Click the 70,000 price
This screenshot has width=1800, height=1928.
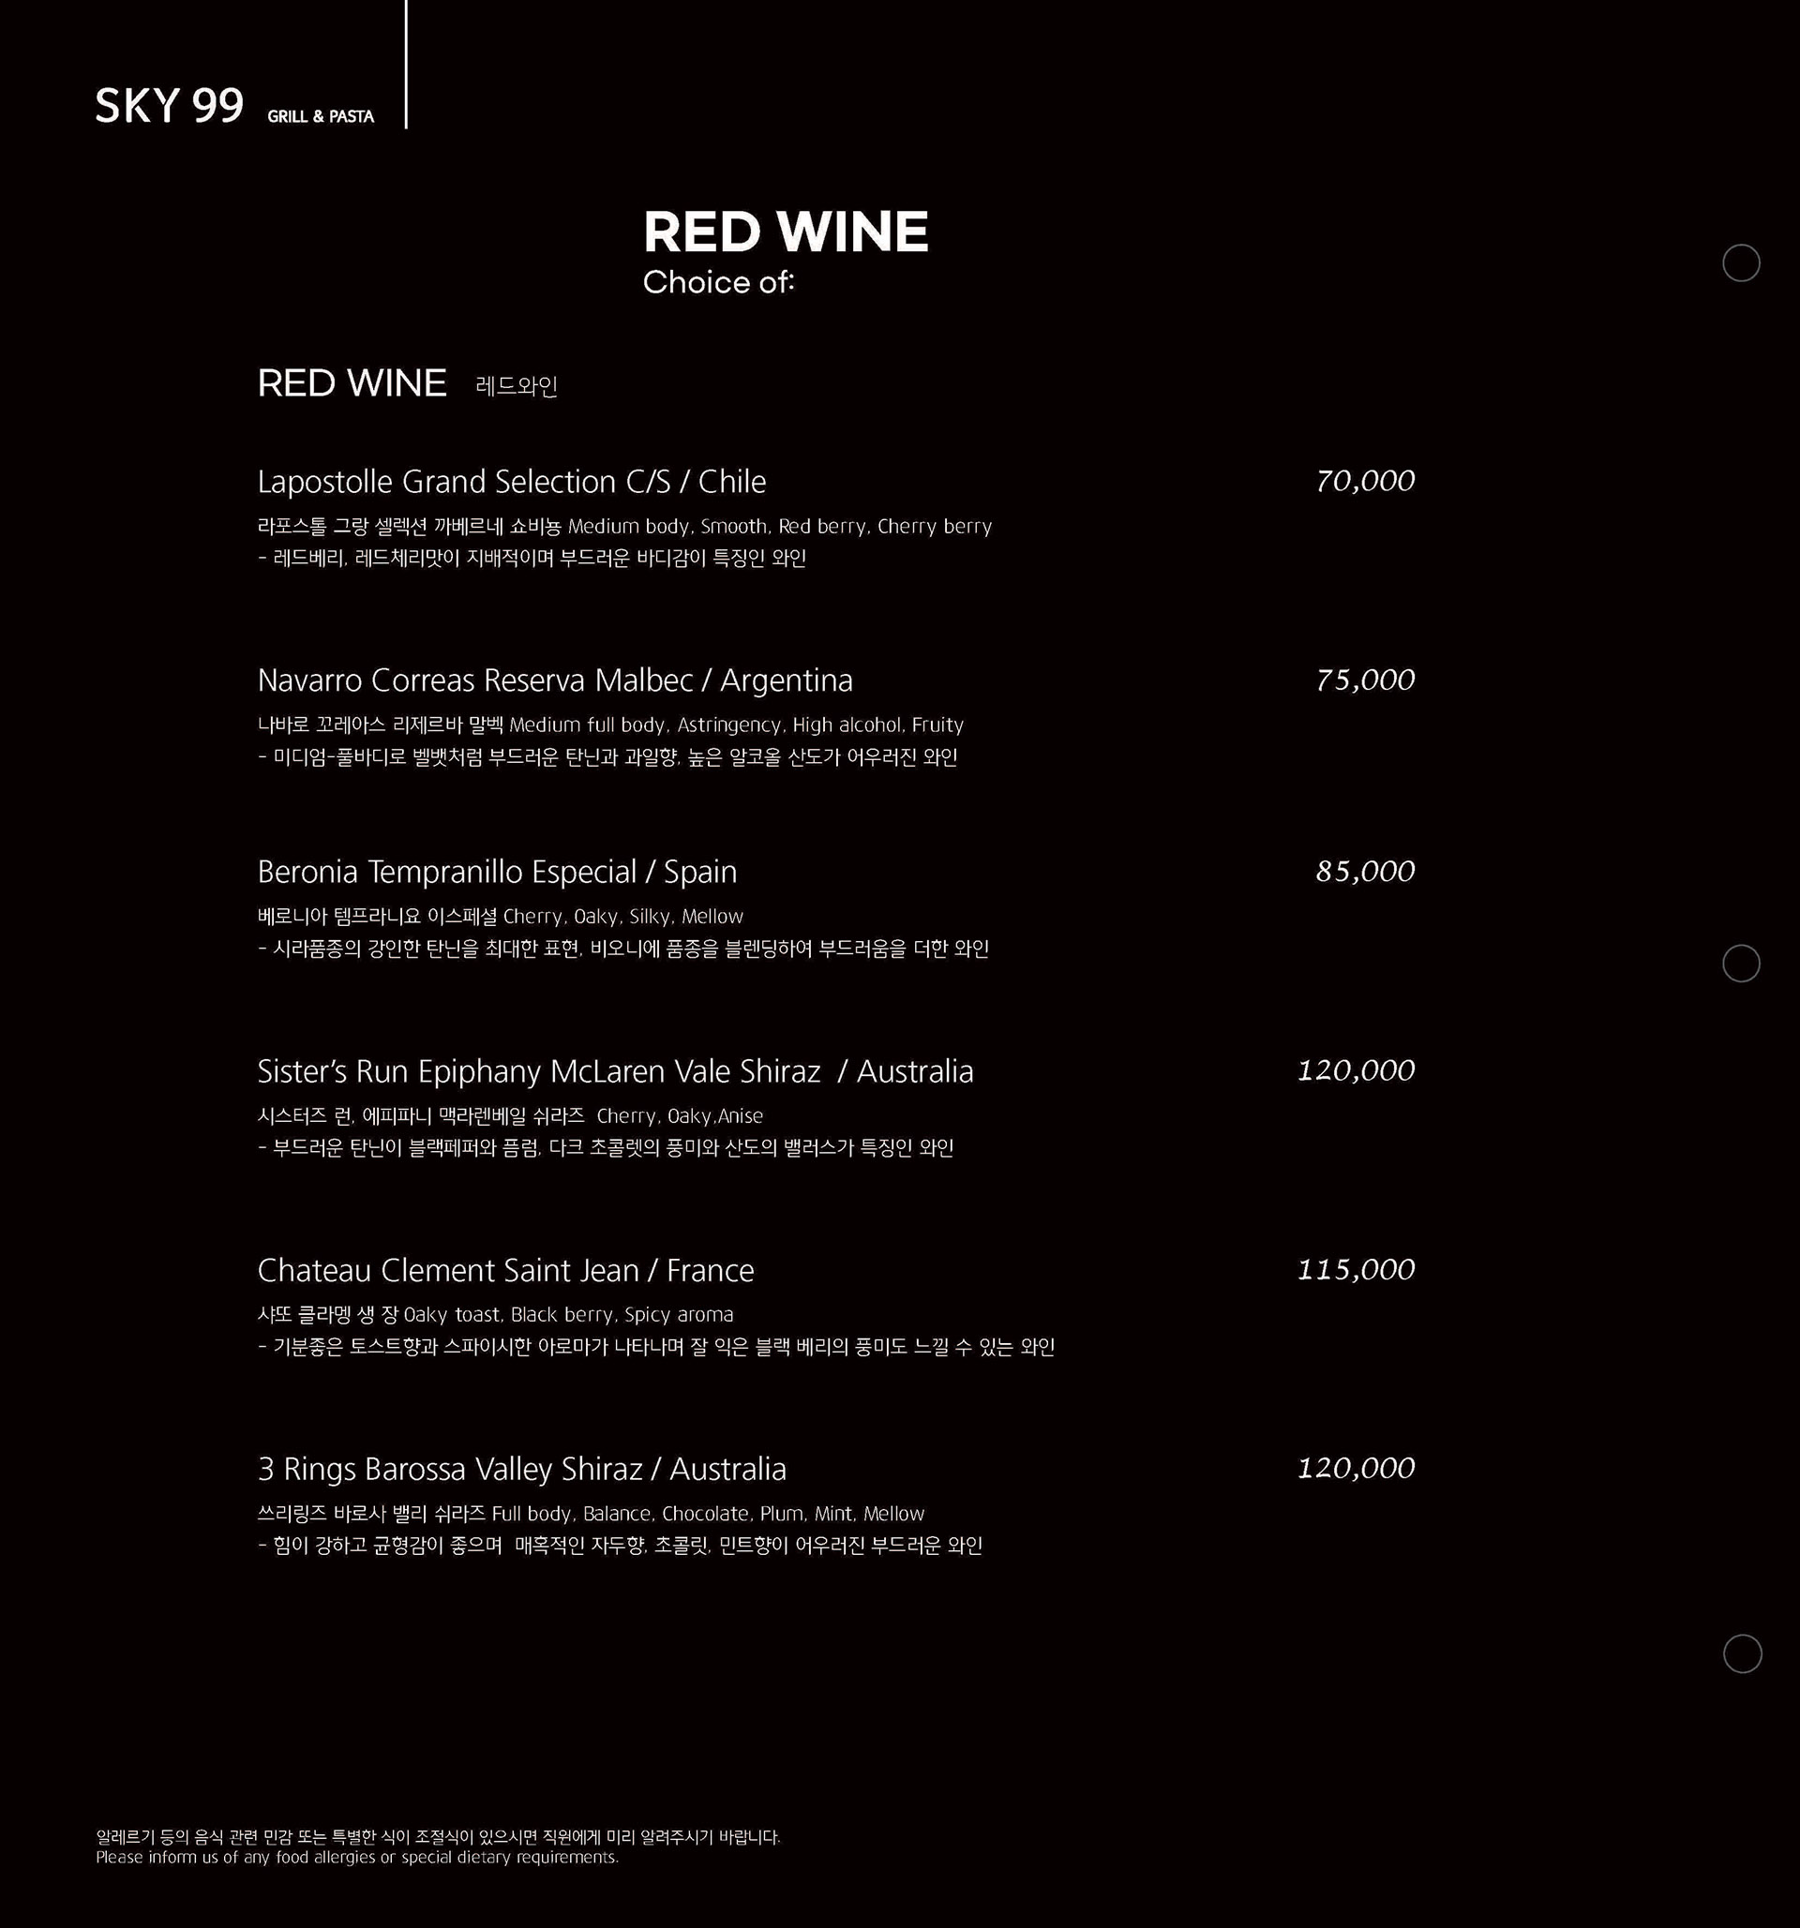coord(1366,481)
